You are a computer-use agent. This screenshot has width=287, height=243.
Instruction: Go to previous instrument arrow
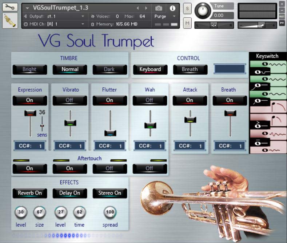point(138,8)
